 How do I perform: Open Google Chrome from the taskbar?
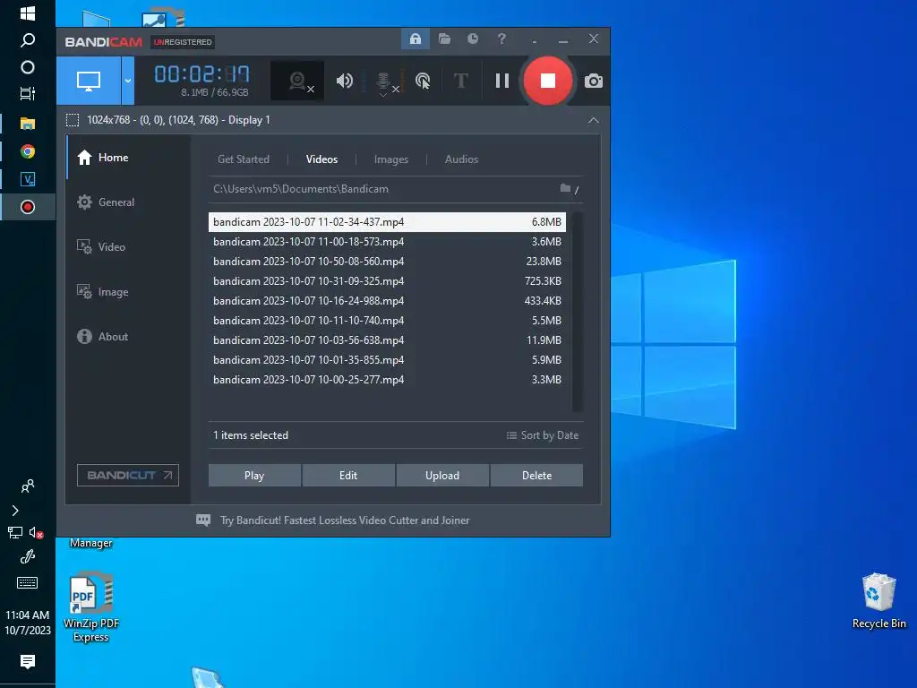pos(28,151)
